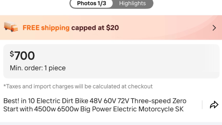The image size is (222, 125).
Task: Click the divider line beside the share icon
Action: click(202, 105)
